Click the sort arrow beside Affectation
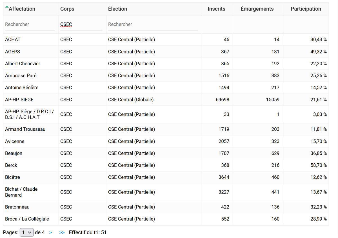 point(7,7)
